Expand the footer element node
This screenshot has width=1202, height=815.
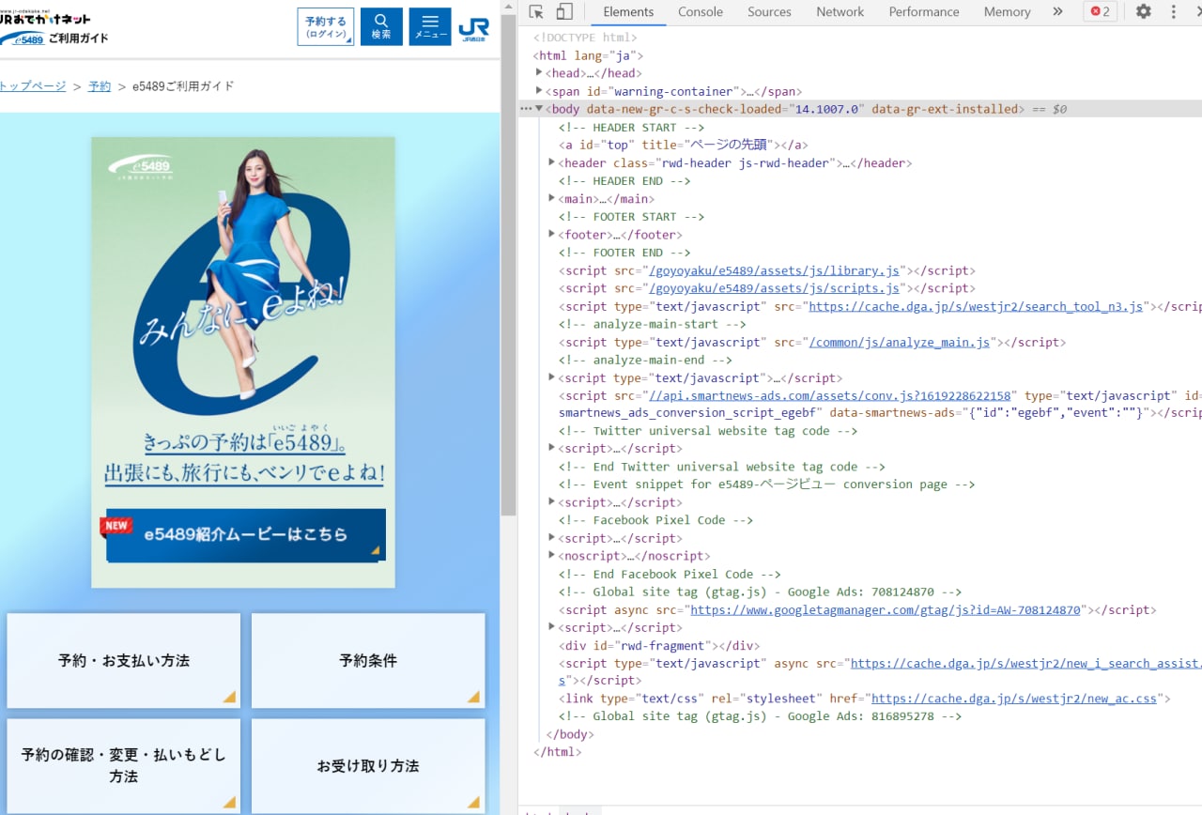click(x=552, y=234)
